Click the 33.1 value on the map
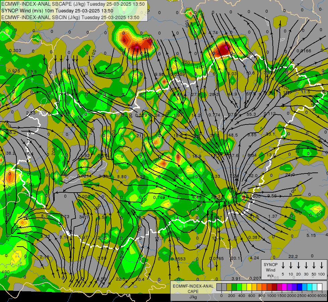This screenshot has height=302, width=328. (x=270, y=134)
